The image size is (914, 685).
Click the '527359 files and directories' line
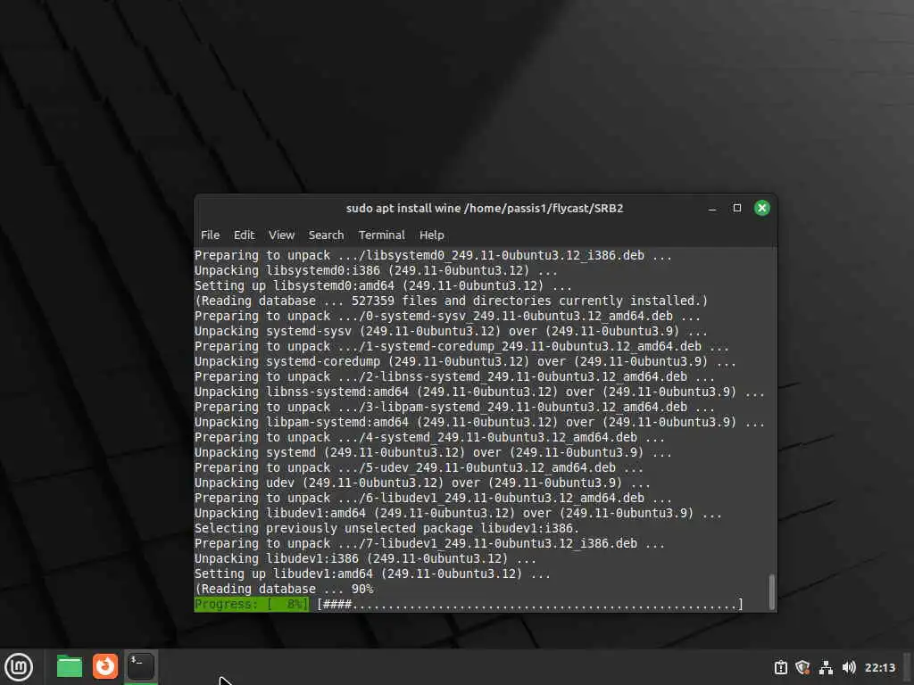[x=451, y=301]
